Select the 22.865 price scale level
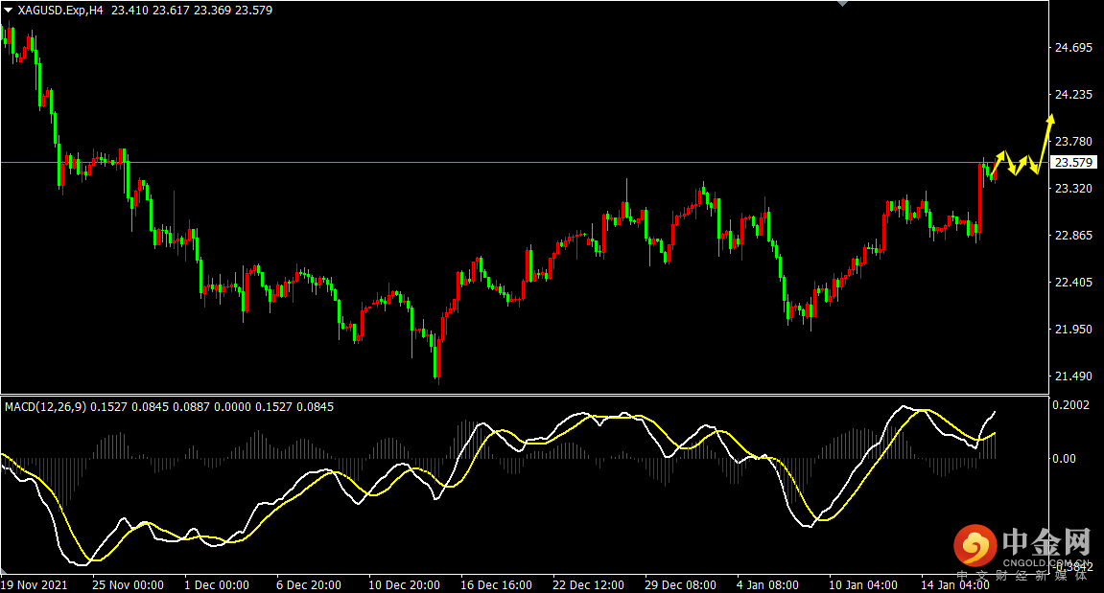1104x593 pixels. tap(1073, 236)
